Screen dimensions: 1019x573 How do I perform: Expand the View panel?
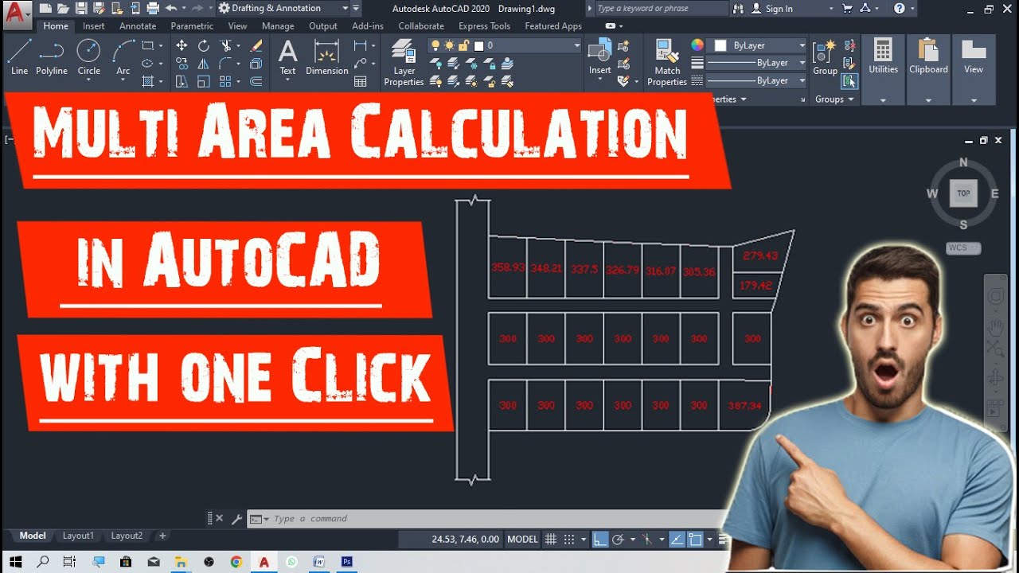coord(974,100)
